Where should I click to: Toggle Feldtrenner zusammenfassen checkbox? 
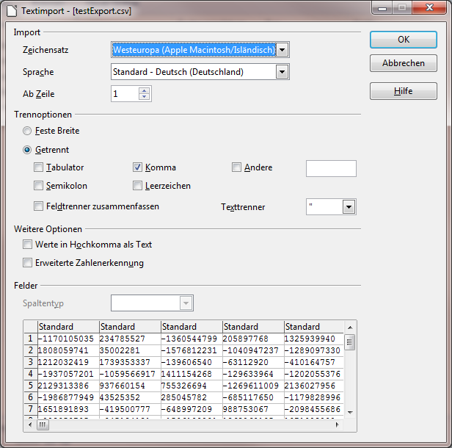coord(39,206)
